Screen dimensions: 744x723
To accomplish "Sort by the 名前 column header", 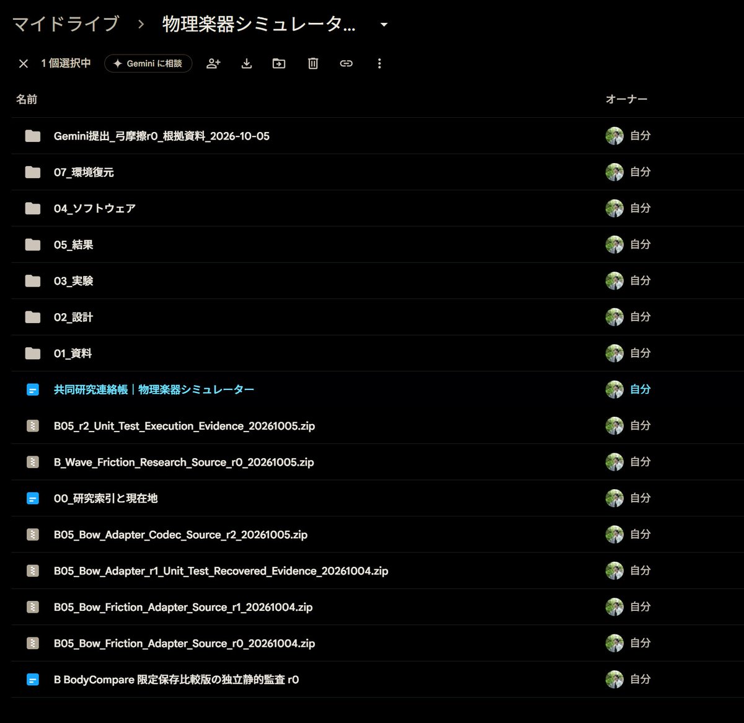I will pos(27,99).
